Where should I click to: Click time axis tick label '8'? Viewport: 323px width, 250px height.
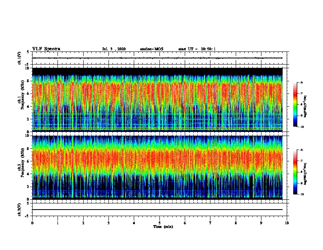pos(236,223)
